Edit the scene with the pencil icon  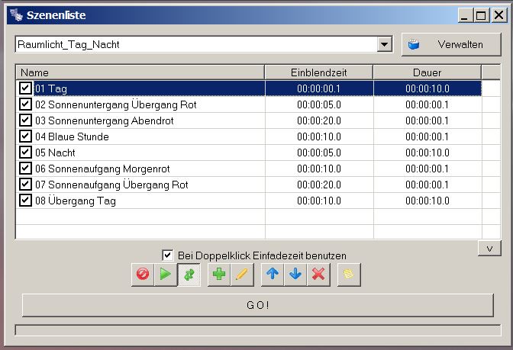[242, 275]
